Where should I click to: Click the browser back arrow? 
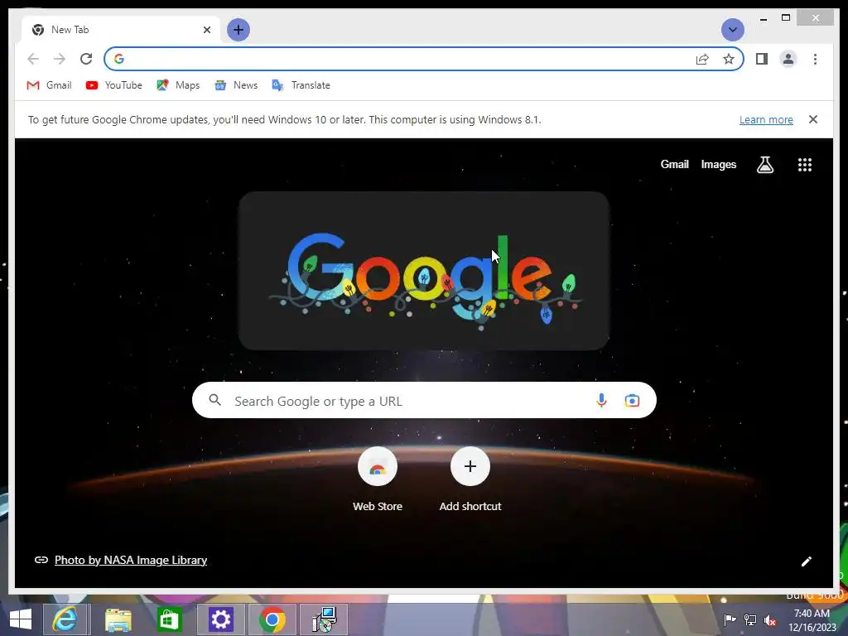click(x=33, y=59)
